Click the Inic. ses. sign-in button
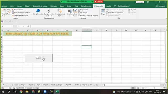This screenshot has height=94, width=168. [140, 2]
